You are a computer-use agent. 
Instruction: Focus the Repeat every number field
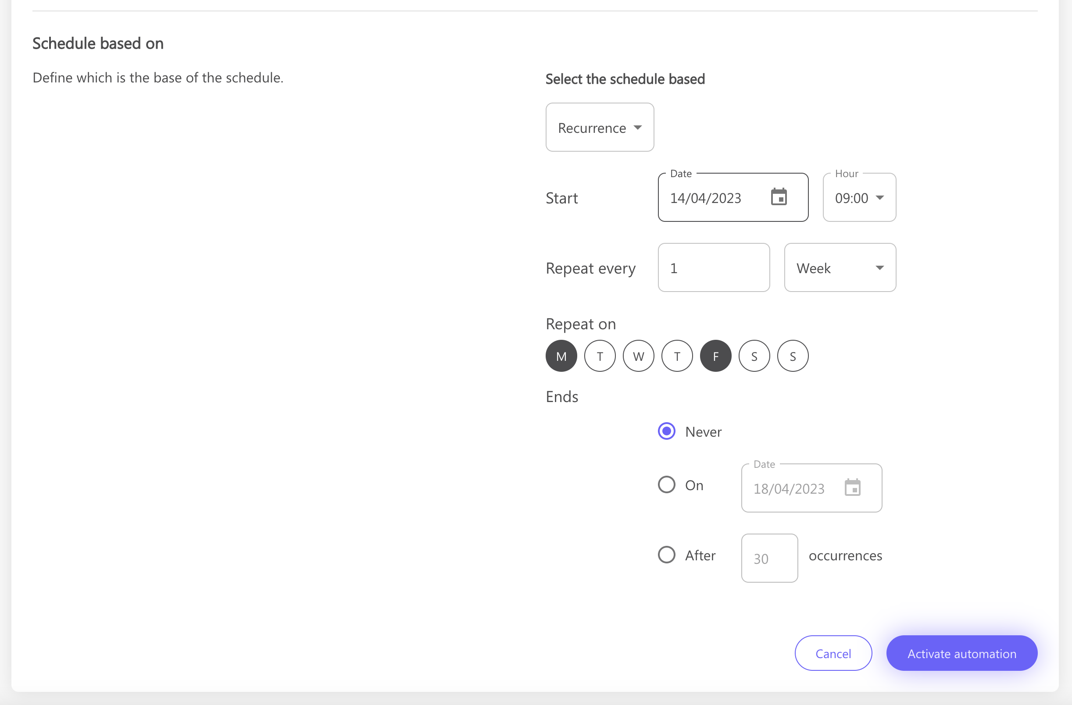714,268
